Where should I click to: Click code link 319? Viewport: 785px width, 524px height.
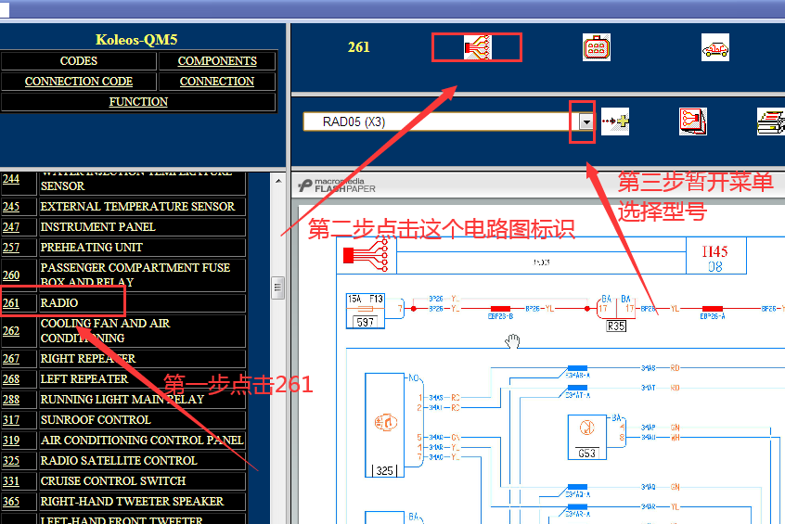point(11,441)
